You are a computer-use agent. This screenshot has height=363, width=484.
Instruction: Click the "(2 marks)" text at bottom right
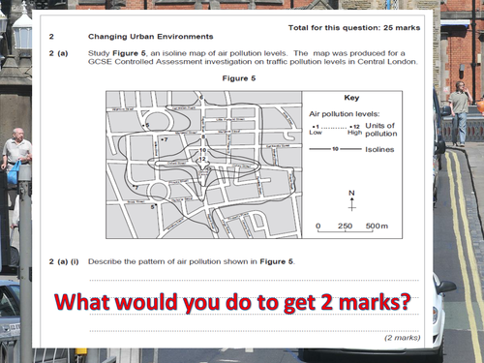[x=403, y=338]
